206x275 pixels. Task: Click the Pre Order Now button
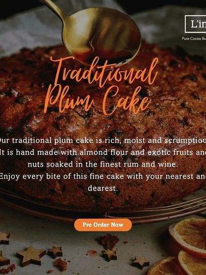(x=103, y=225)
